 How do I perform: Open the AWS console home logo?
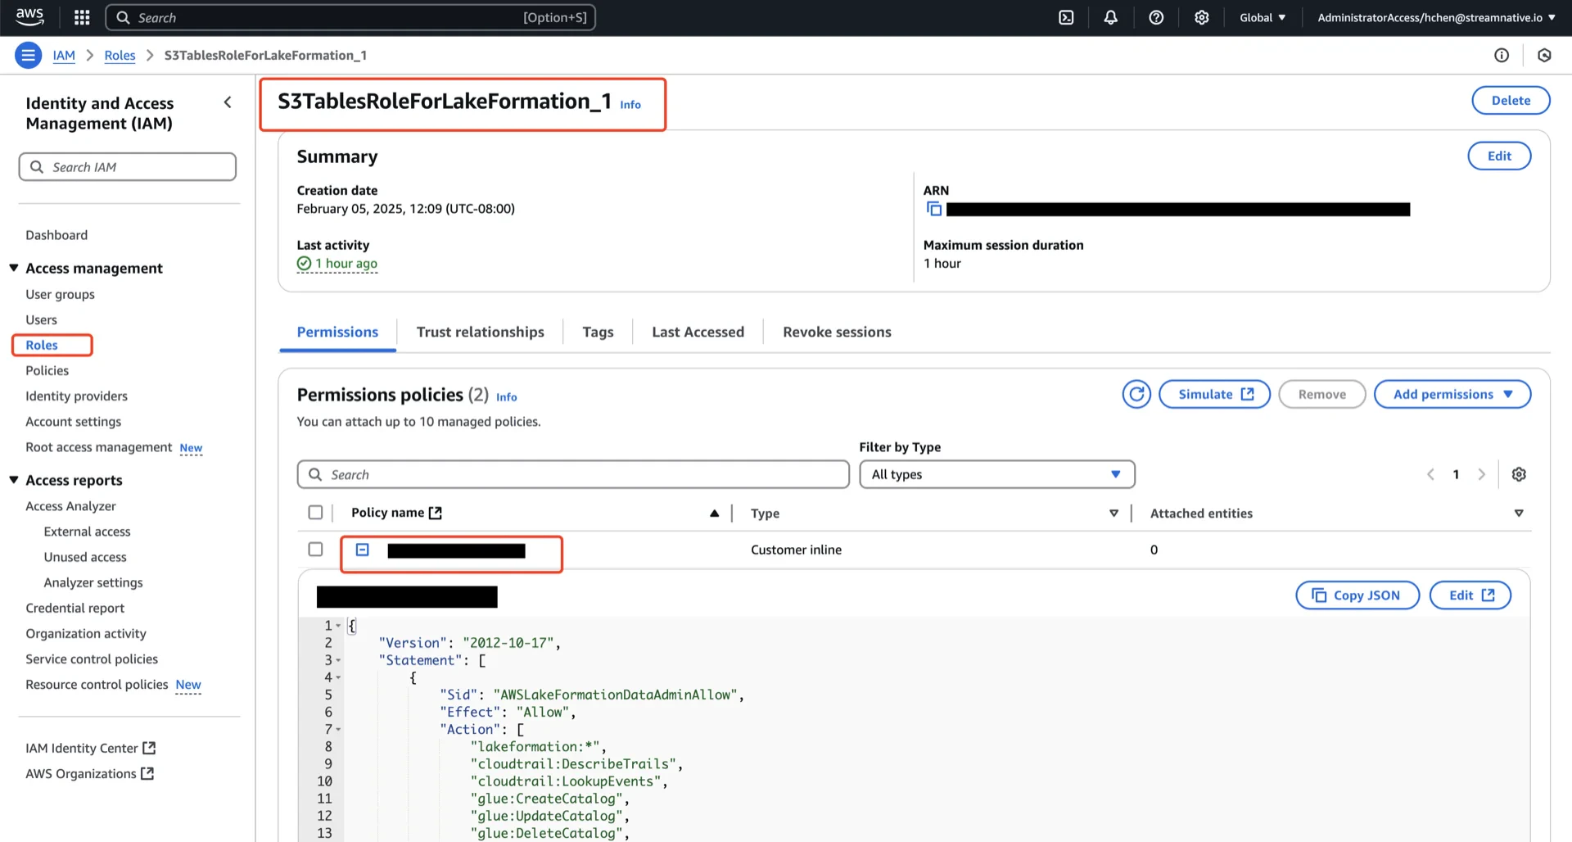click(30, 17)
